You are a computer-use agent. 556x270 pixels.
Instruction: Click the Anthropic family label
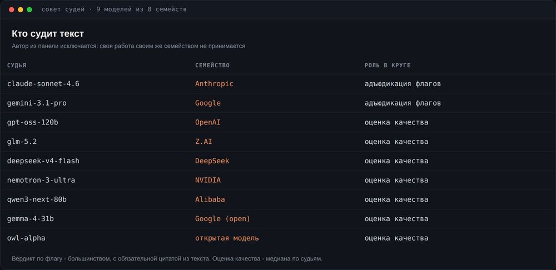(x=214, y=84)
